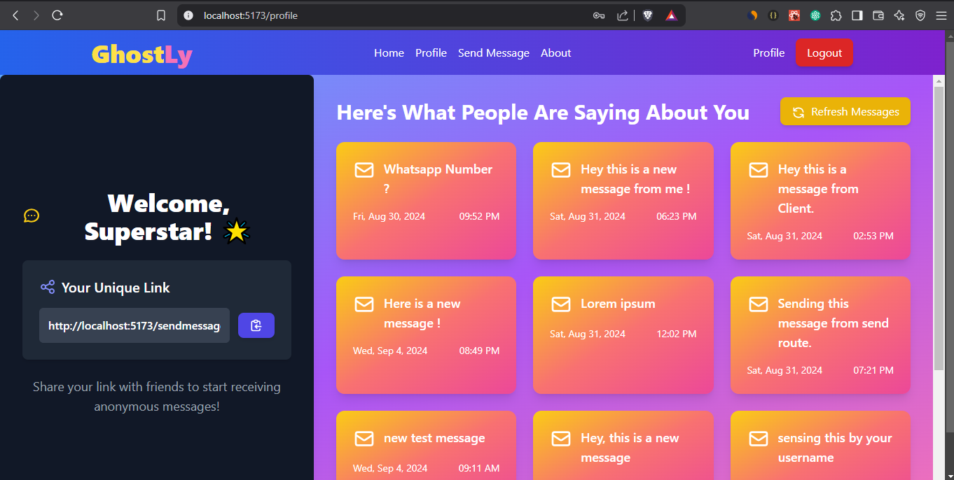Click envelope icon on Lorem ipsum card

[561, 304]
